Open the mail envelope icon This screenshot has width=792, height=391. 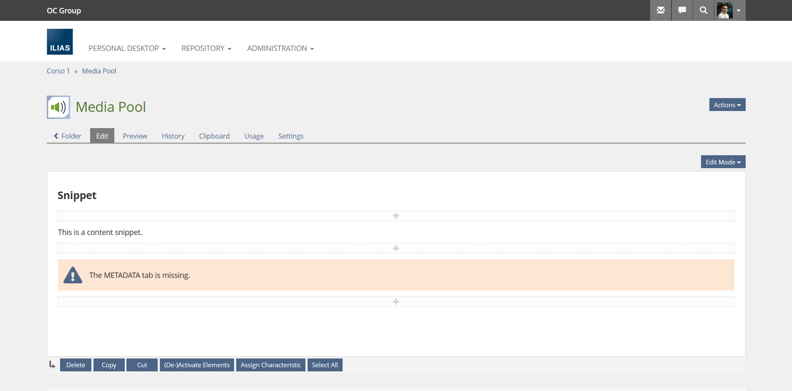click(x=661, y=10)
